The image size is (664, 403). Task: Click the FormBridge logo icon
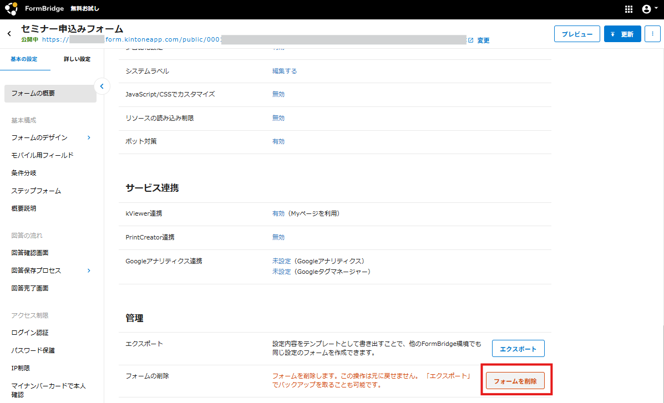pos(12,9)
